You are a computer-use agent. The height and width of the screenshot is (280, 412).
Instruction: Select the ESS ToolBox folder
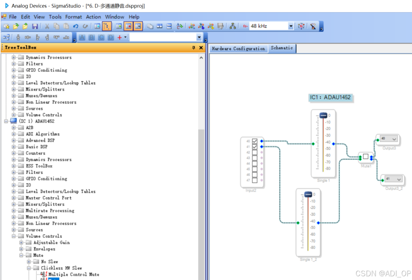click(39, 166)
